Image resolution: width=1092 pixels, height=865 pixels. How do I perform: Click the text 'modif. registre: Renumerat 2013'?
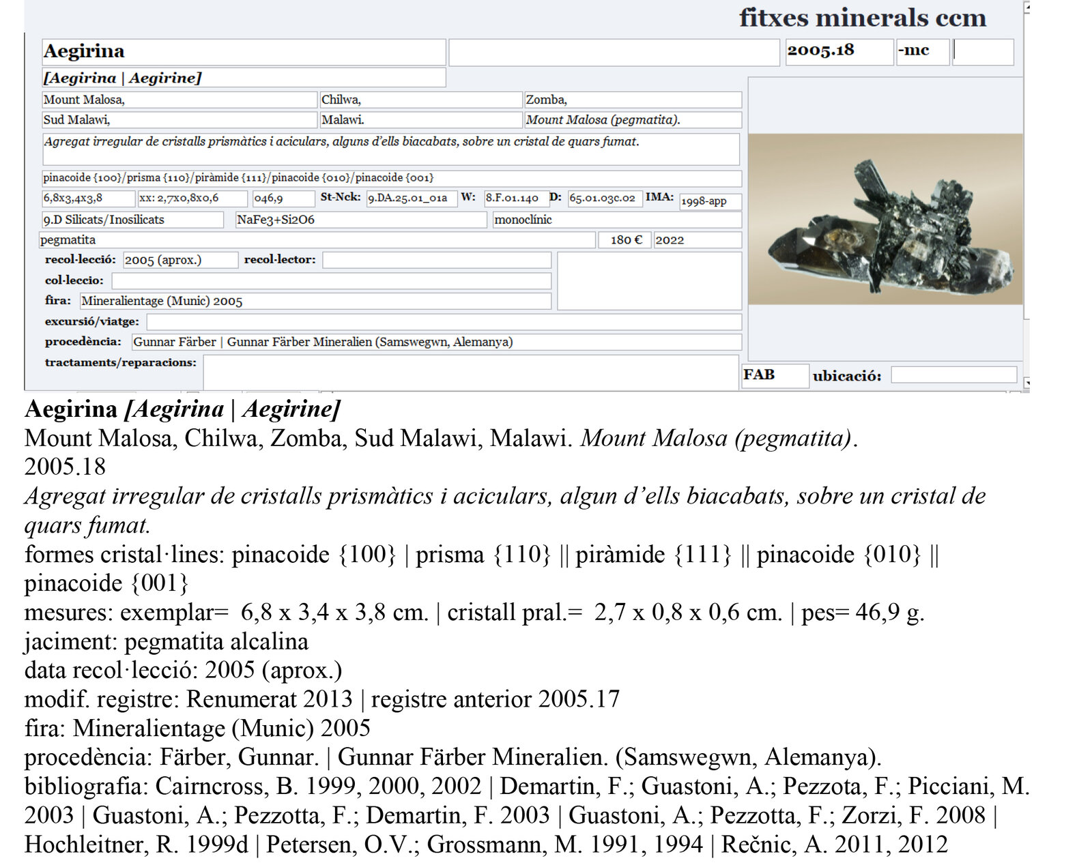coord(188,699)
